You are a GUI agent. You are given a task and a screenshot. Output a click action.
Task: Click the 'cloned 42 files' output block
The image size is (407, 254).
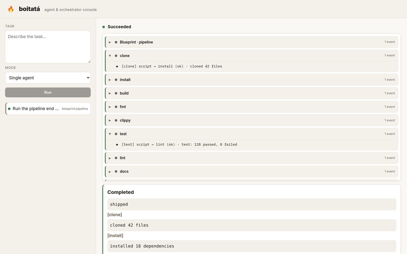pos(252,225)
